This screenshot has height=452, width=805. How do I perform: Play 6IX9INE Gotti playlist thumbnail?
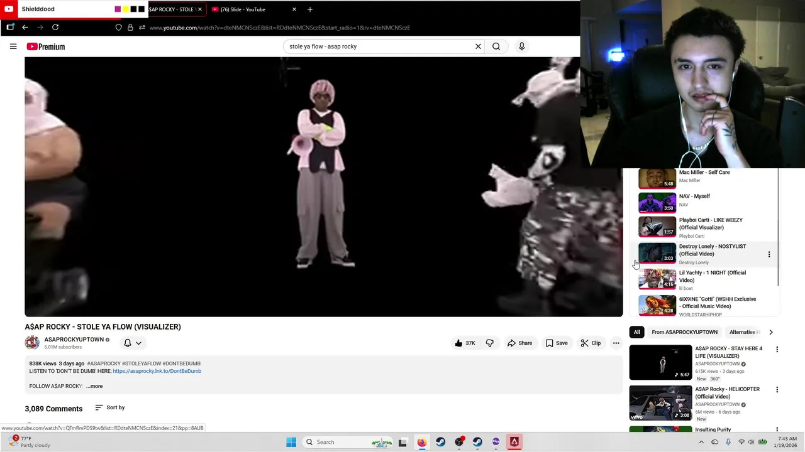pos(657,305)
